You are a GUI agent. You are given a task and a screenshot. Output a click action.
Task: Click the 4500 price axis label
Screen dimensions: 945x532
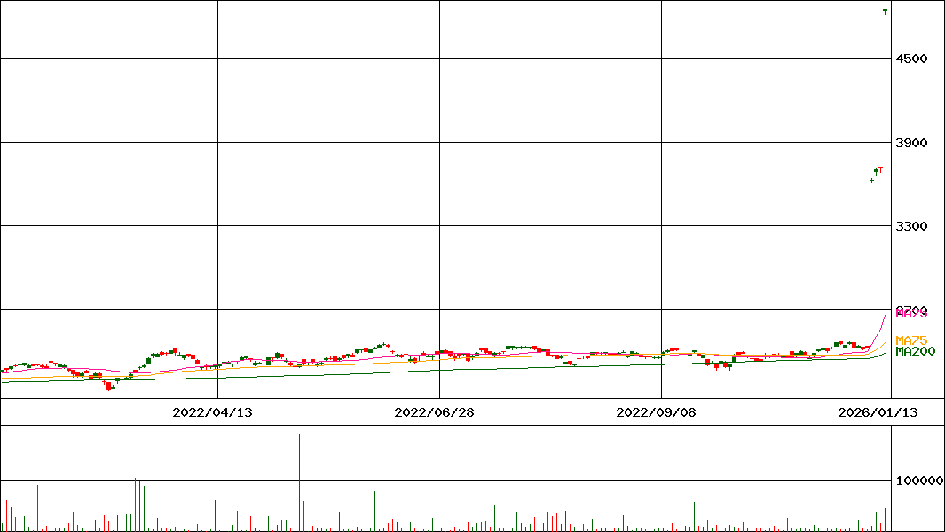[911, 59]
